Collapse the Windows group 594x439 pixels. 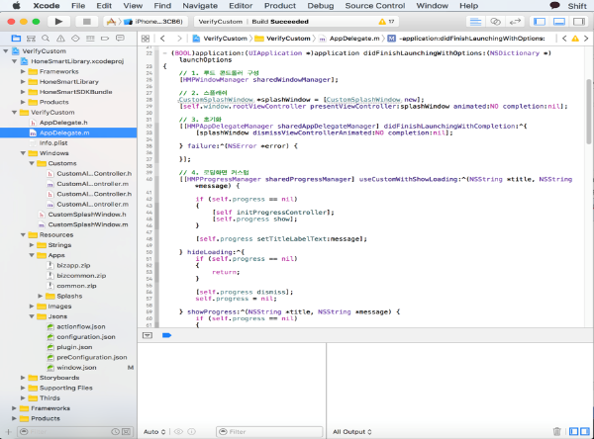(x=23, y=153)
